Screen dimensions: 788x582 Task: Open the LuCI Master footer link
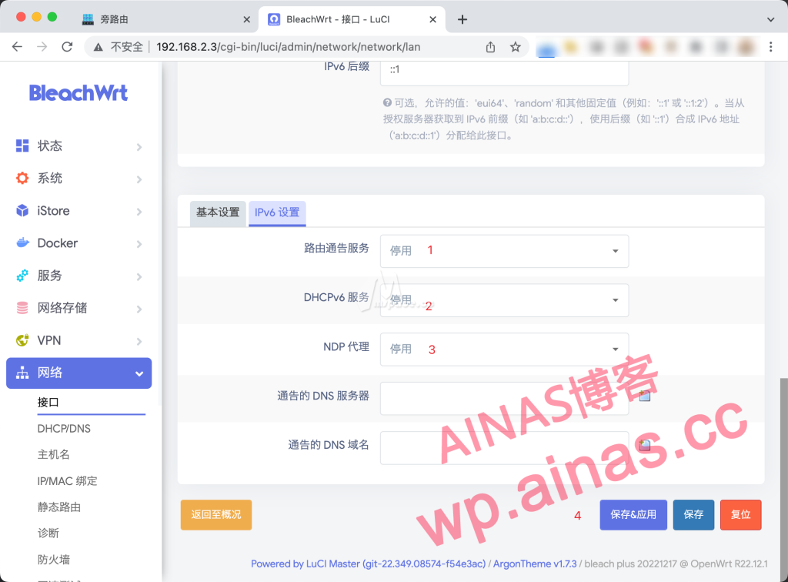(369, 564)
